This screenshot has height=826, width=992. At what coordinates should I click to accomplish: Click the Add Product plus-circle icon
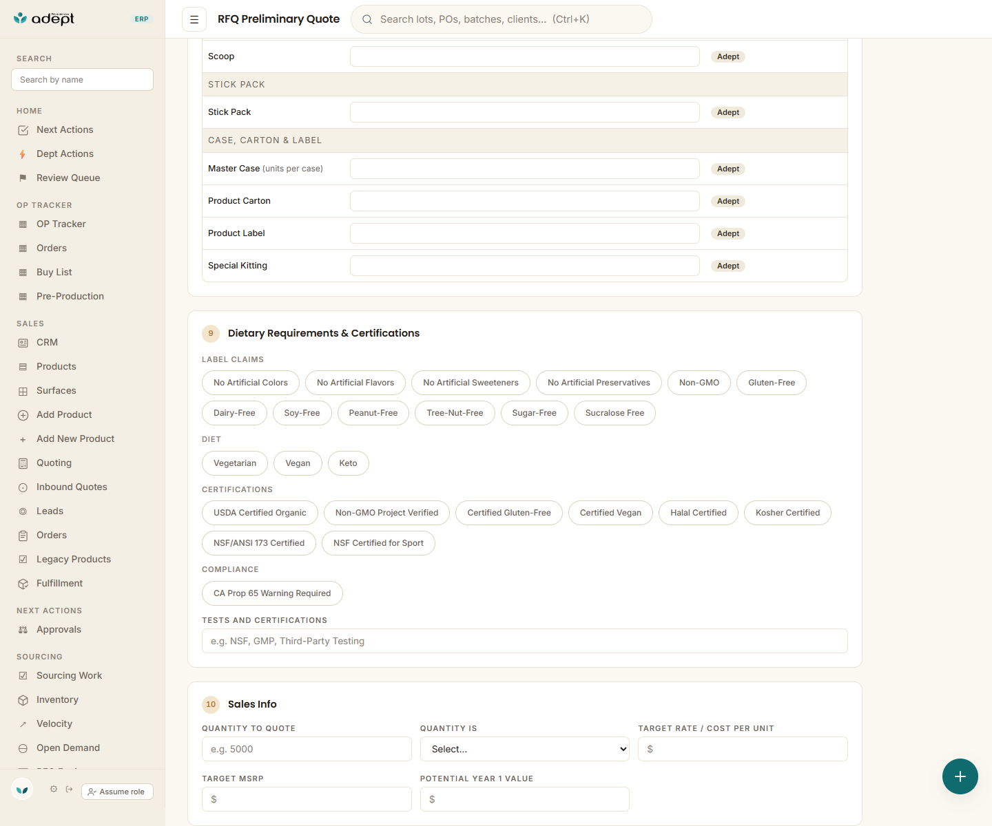click(23, 415)
